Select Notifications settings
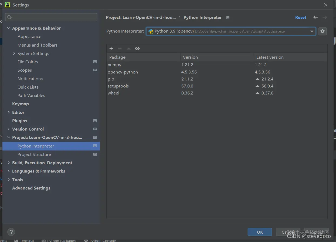The image size is (336, 242). pyautogui.click(x=30, y=79)
